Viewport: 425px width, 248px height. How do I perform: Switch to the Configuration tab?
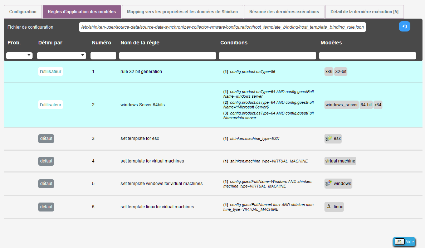[x=23, y=12]
